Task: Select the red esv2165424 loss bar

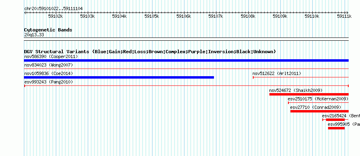Action: pyautogui.click(x=335, y=120)
